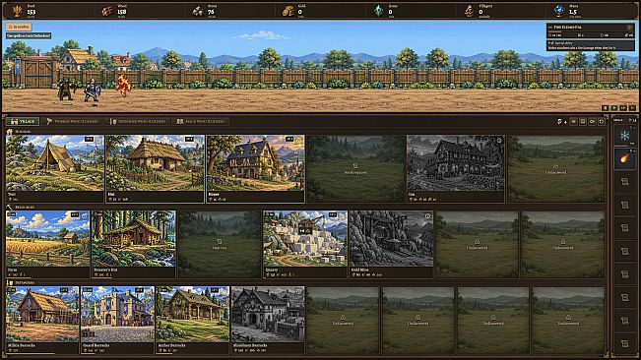Select the Archer Barracks card
Image resolution: width=641 pixels, height=360 pixels.
(x=193, y=320)
